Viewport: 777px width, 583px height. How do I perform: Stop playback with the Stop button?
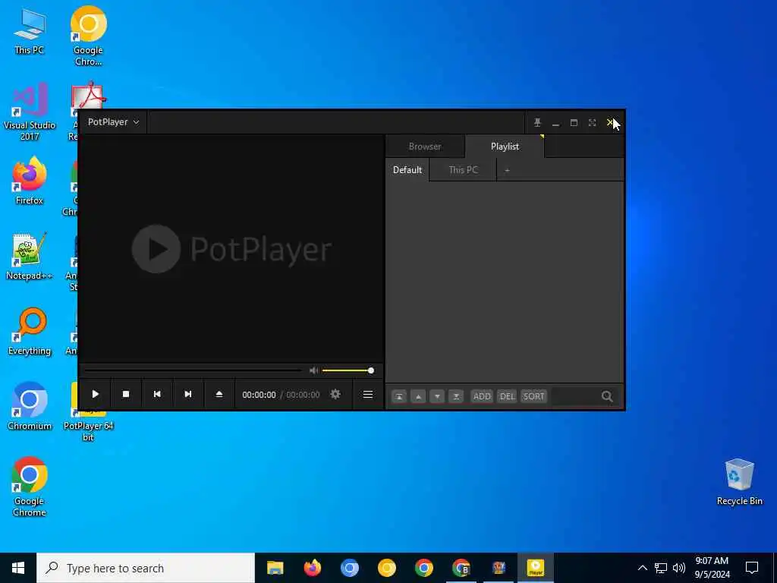[126, 394]
